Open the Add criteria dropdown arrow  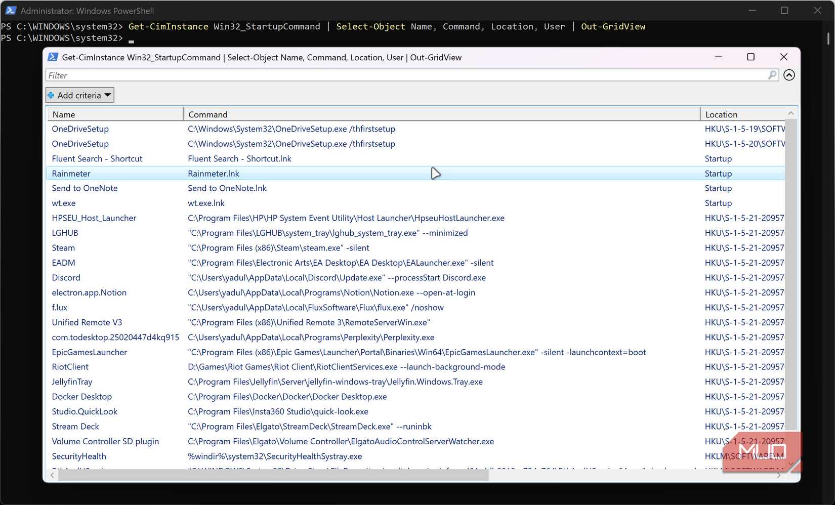(107, 95)
